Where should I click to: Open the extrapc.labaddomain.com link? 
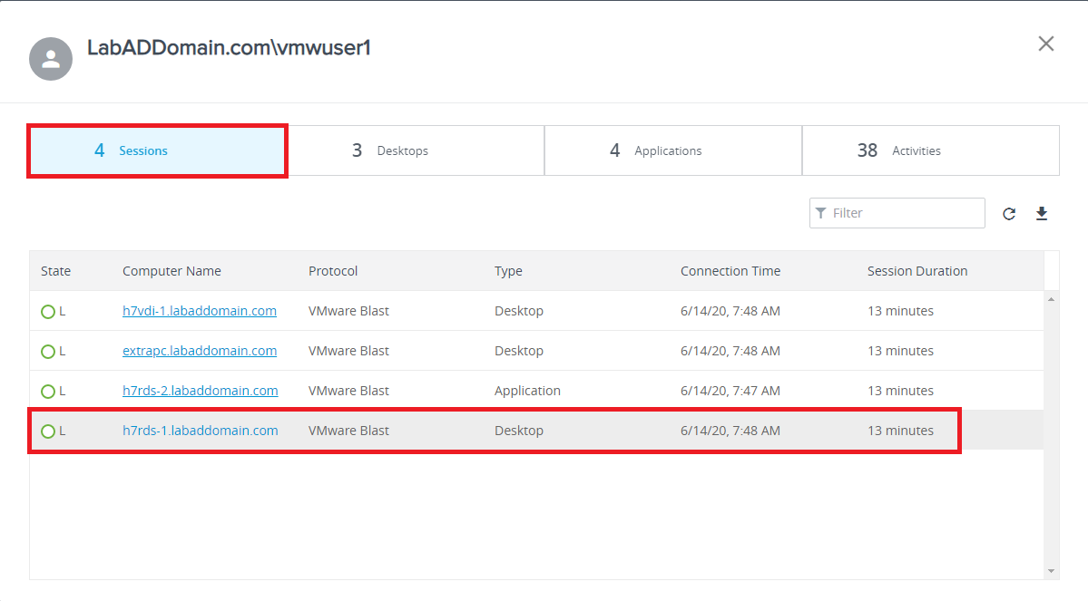tap(200, 351)
